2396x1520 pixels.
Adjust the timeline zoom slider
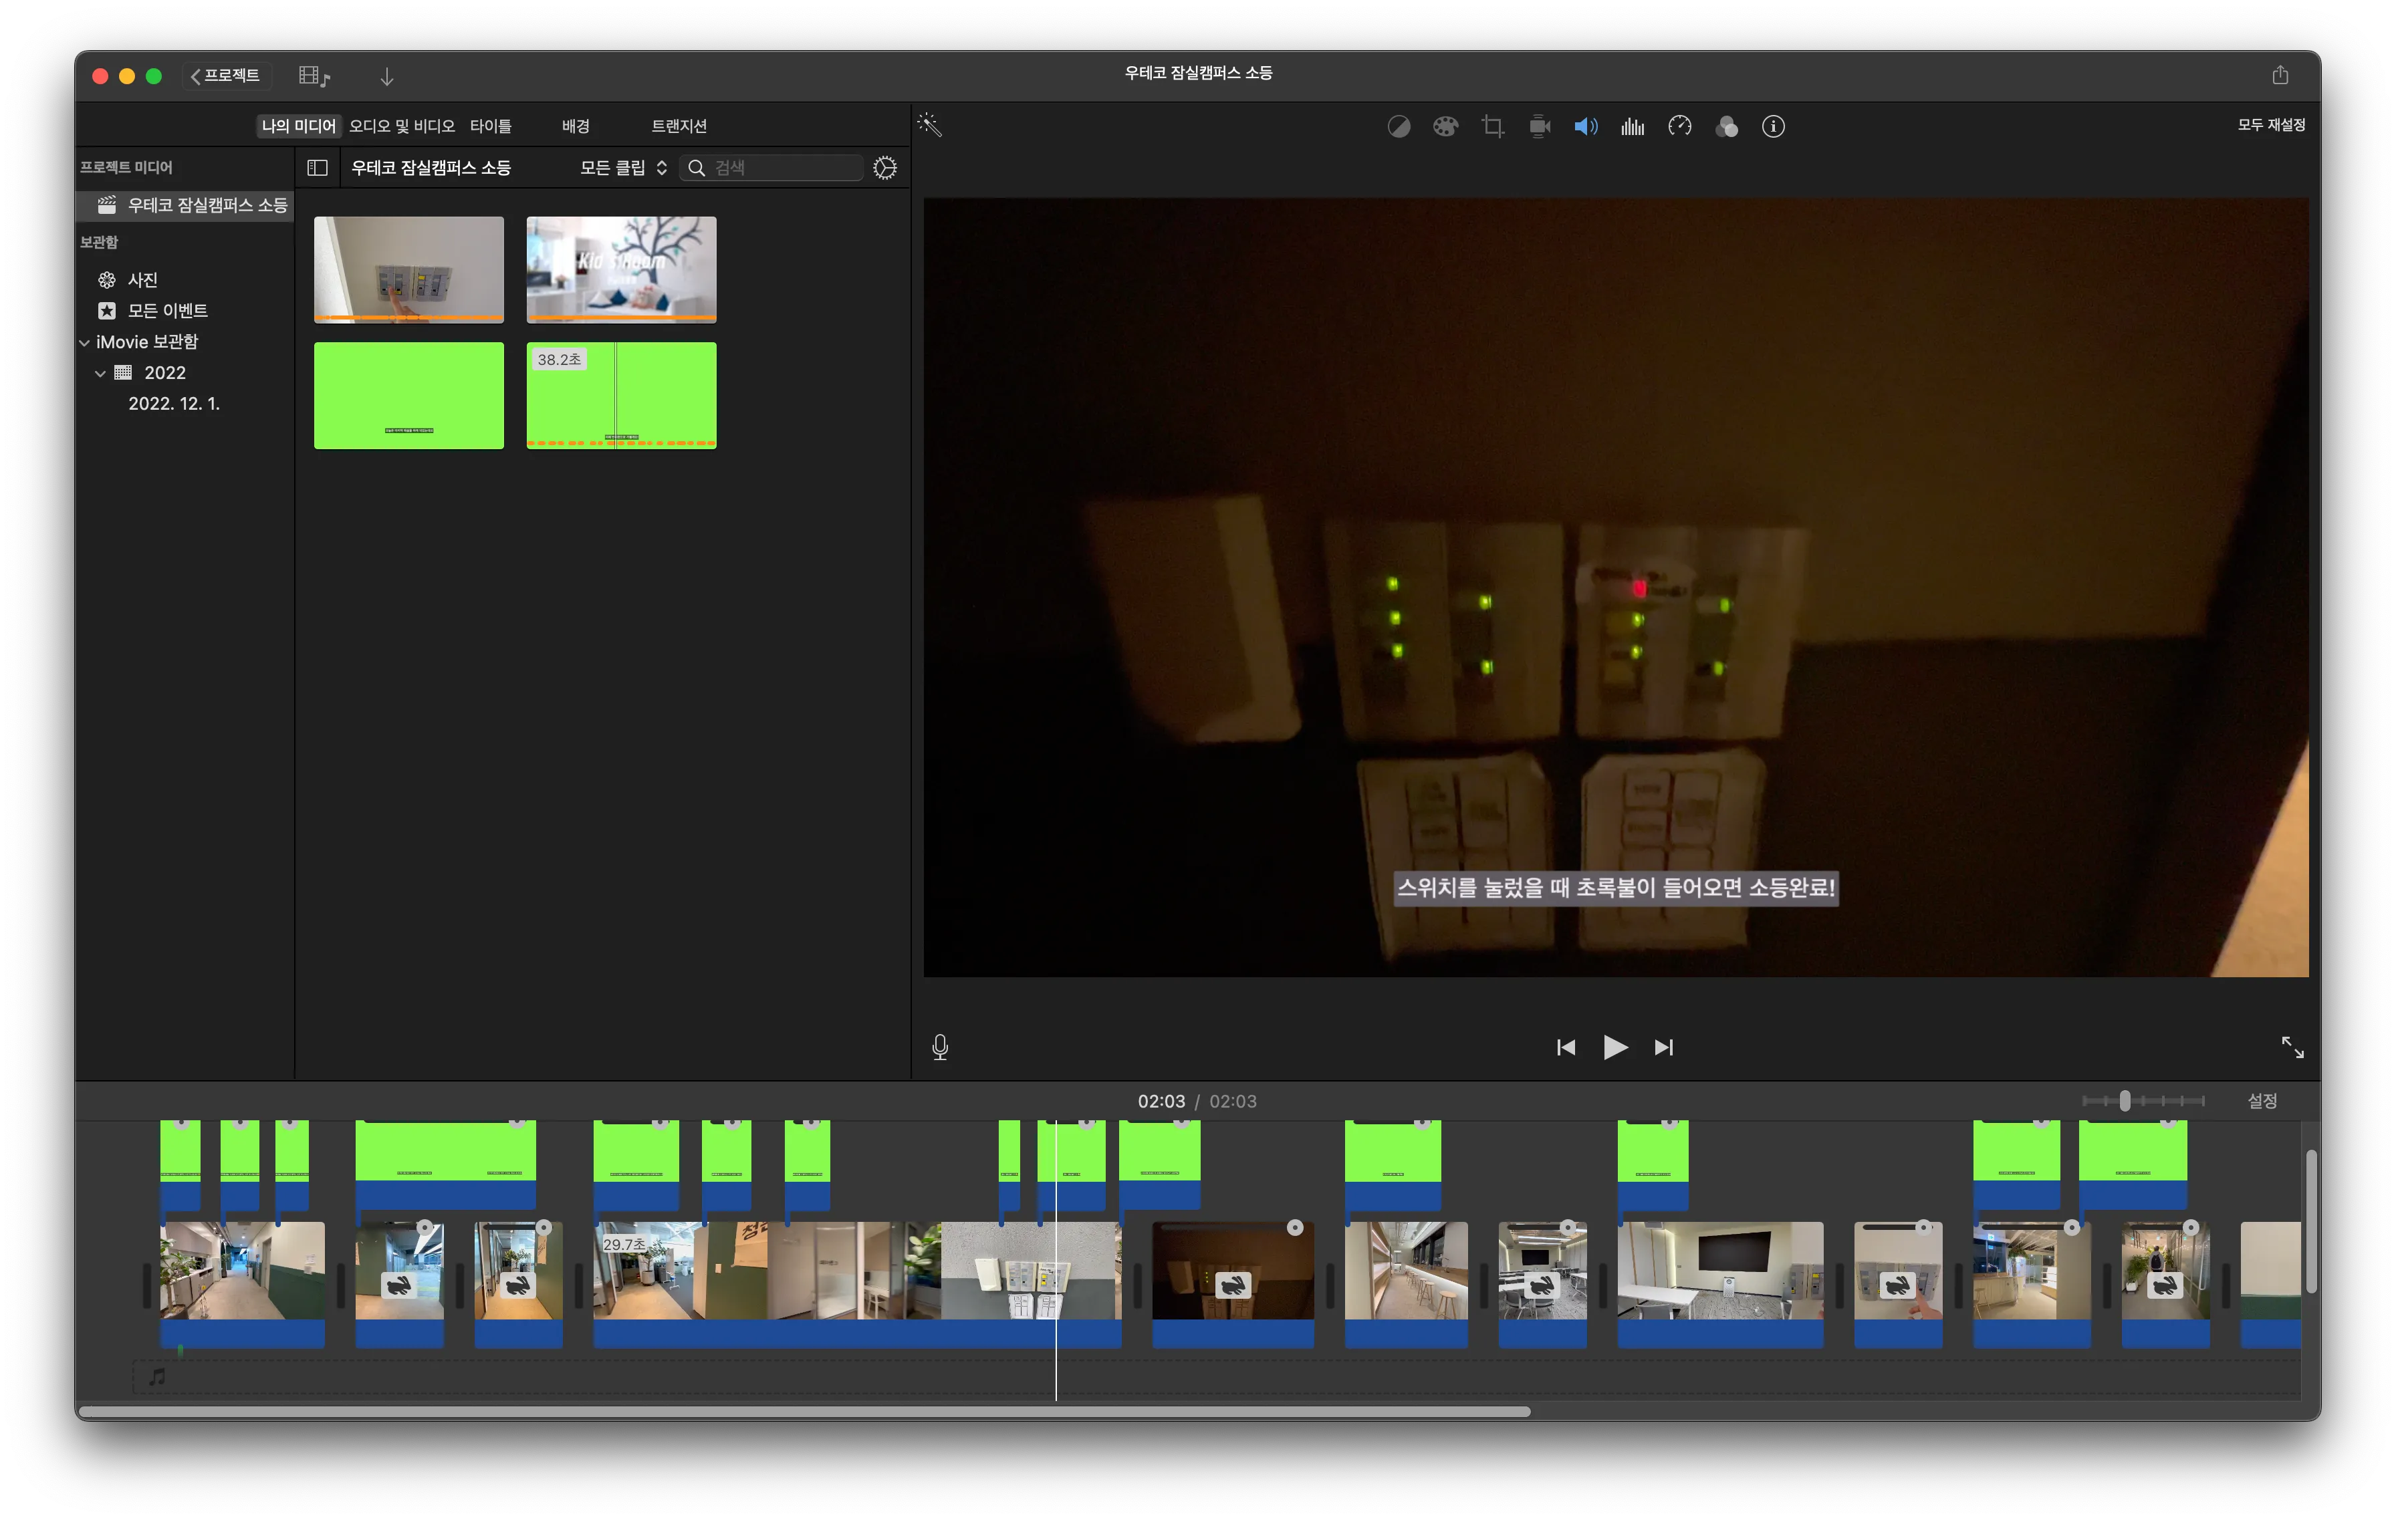pyautogui.click(x=2125, y=1101)
